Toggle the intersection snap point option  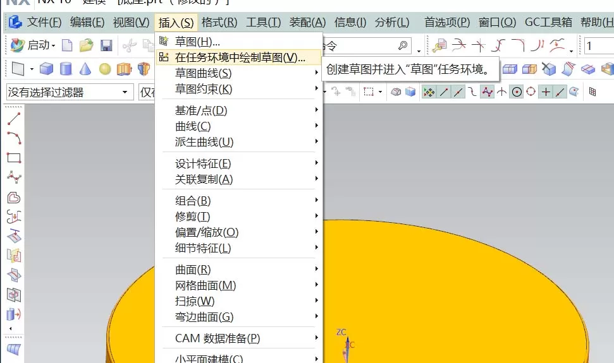tap(546, 92)
